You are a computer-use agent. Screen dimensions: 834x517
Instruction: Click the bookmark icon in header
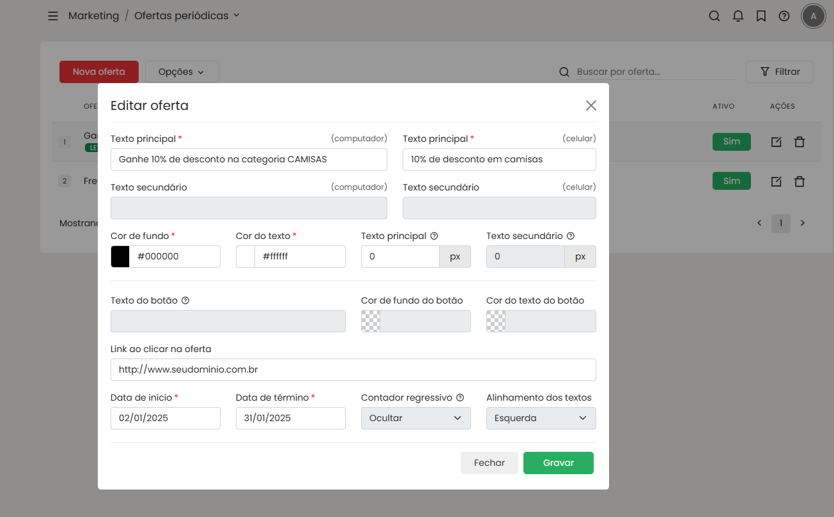coord(761,16)
